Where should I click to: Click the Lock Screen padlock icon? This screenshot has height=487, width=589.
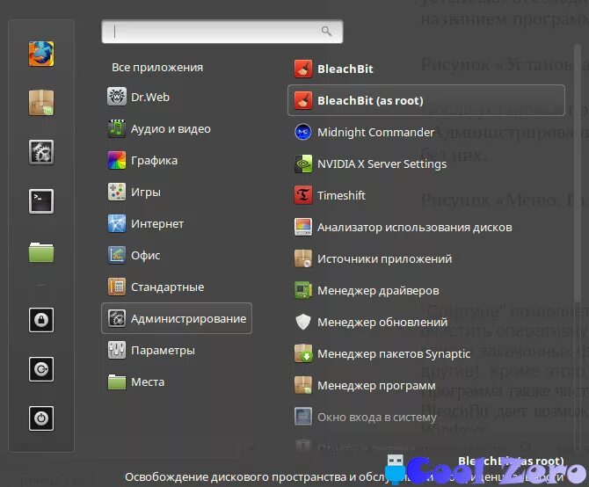[41, 320]
